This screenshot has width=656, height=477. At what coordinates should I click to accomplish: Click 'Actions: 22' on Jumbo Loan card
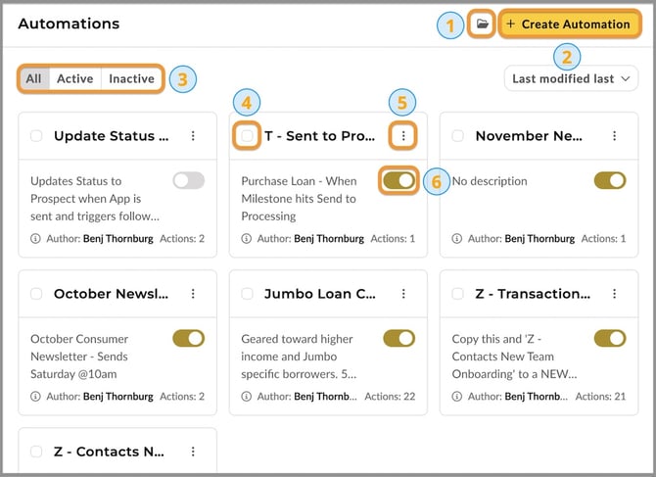[390, 397]
